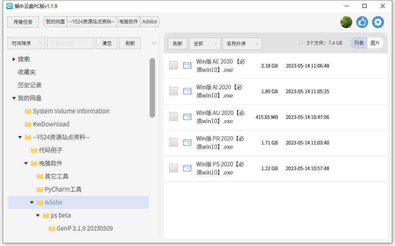Click the GenP 3.1.9 folder icon
This screenshot has width=395, height=246.
click(51, 229)
